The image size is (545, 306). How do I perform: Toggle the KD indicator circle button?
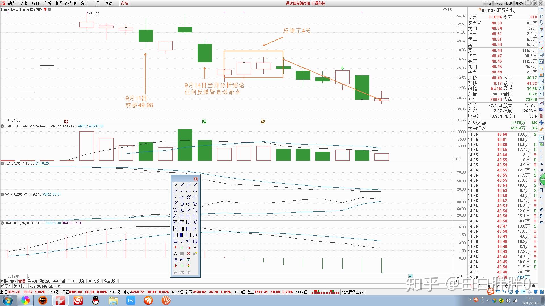pos(3,163)
